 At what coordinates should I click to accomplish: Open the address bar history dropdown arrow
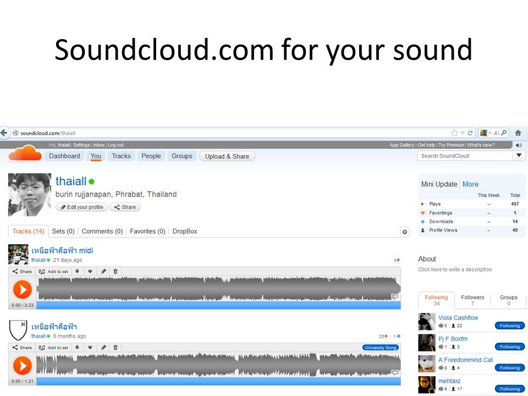click(463, 133)
